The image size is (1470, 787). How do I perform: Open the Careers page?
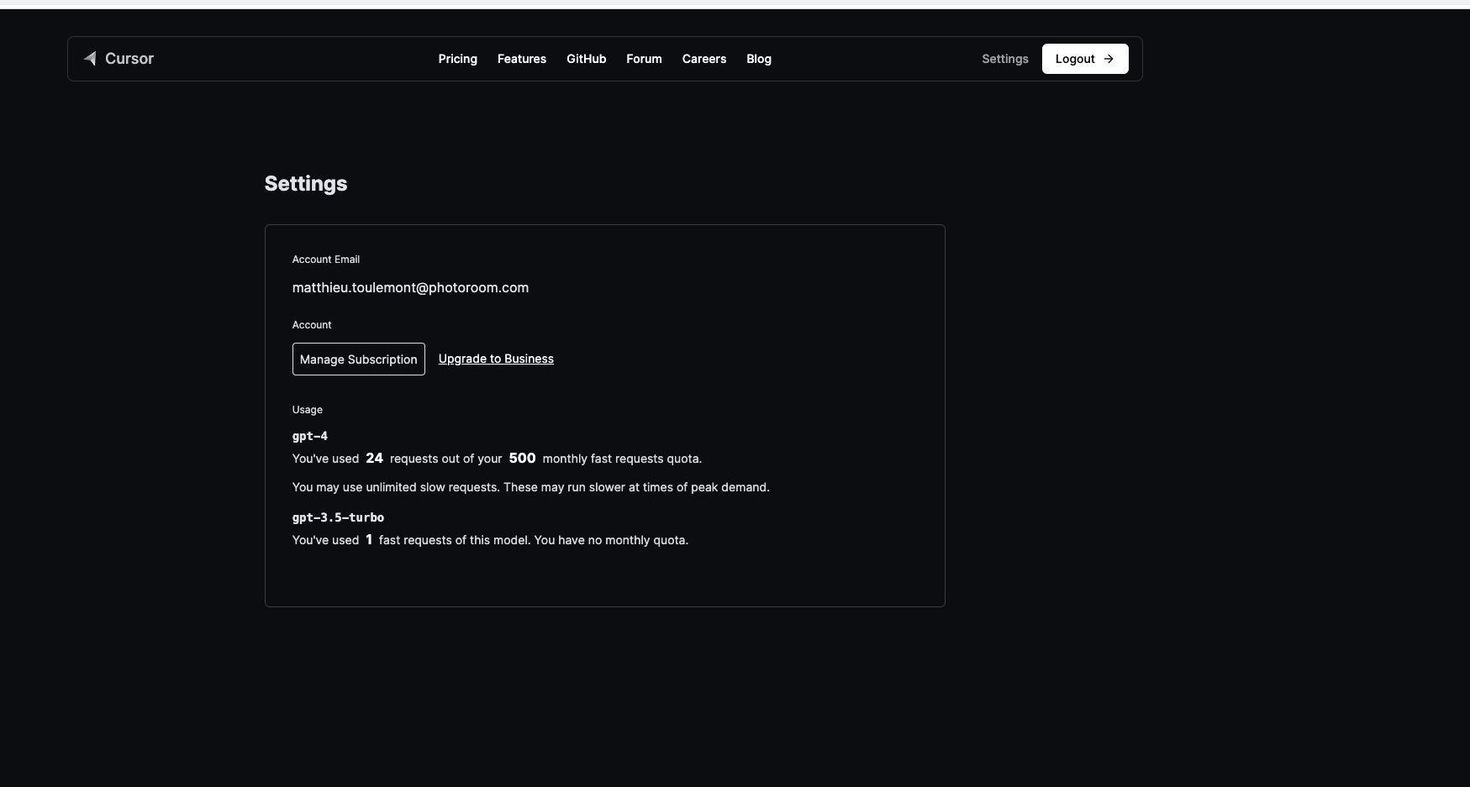[703, 59]
